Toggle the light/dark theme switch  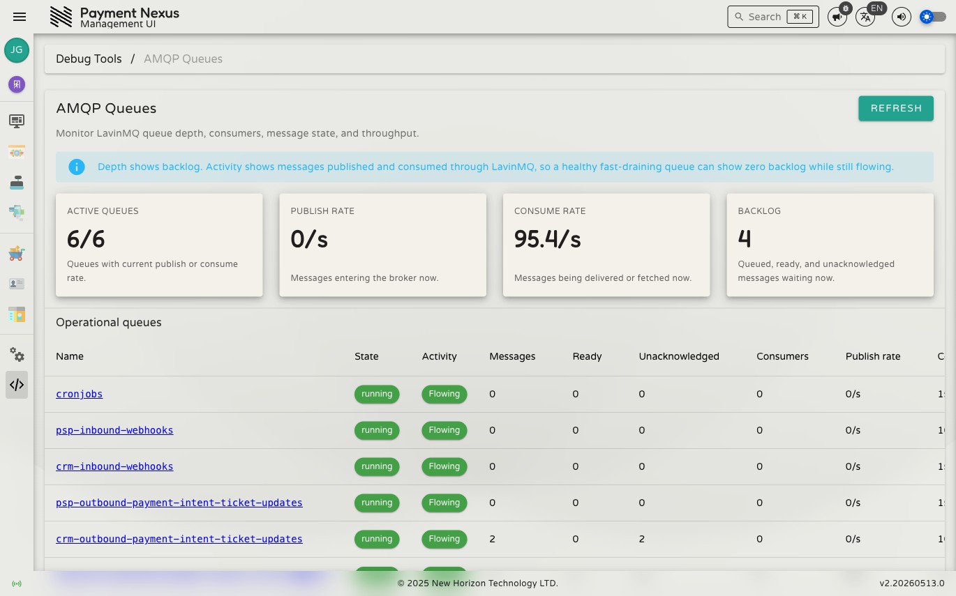point(933,17)
